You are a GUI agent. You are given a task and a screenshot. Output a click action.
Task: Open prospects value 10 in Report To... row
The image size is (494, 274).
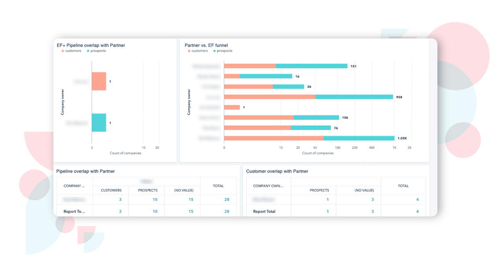click(155, 212)
